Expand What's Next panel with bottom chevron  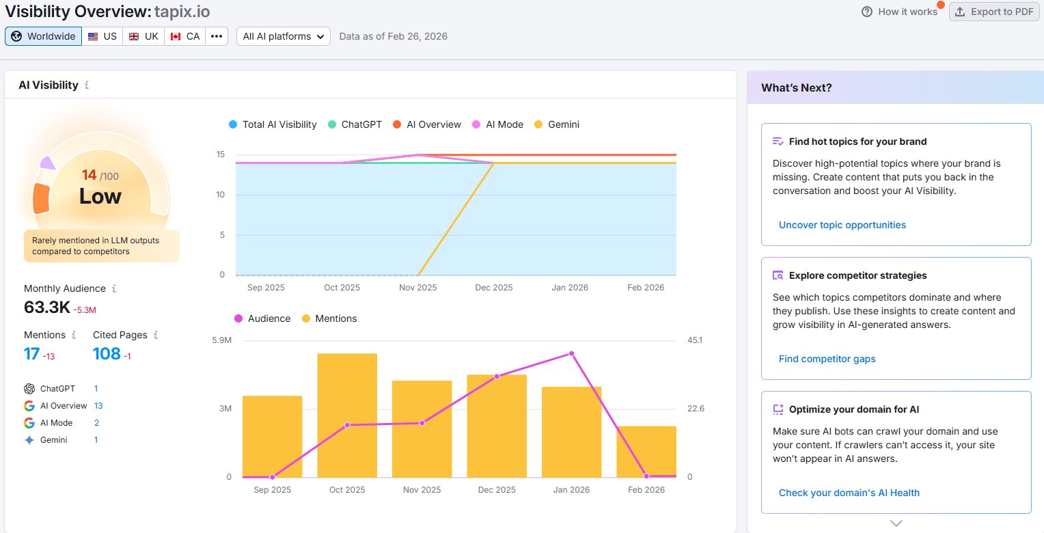(896, 523)
